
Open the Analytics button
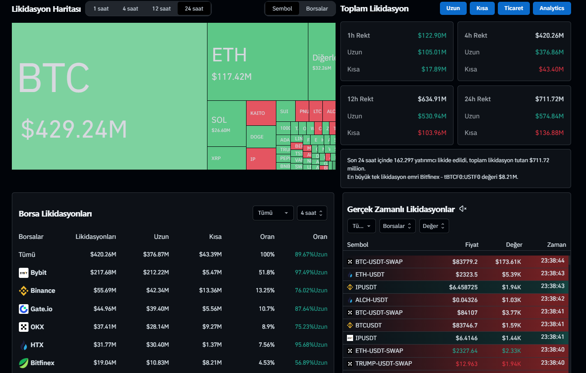552,8
